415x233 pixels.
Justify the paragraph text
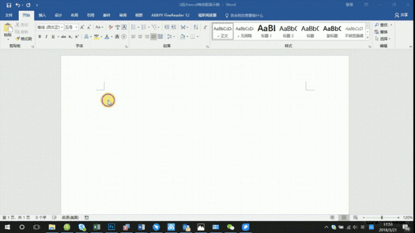coord(154,37)
